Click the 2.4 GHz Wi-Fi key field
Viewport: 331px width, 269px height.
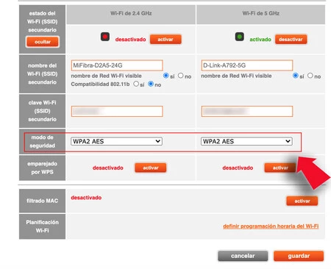(x=117, y=111)
